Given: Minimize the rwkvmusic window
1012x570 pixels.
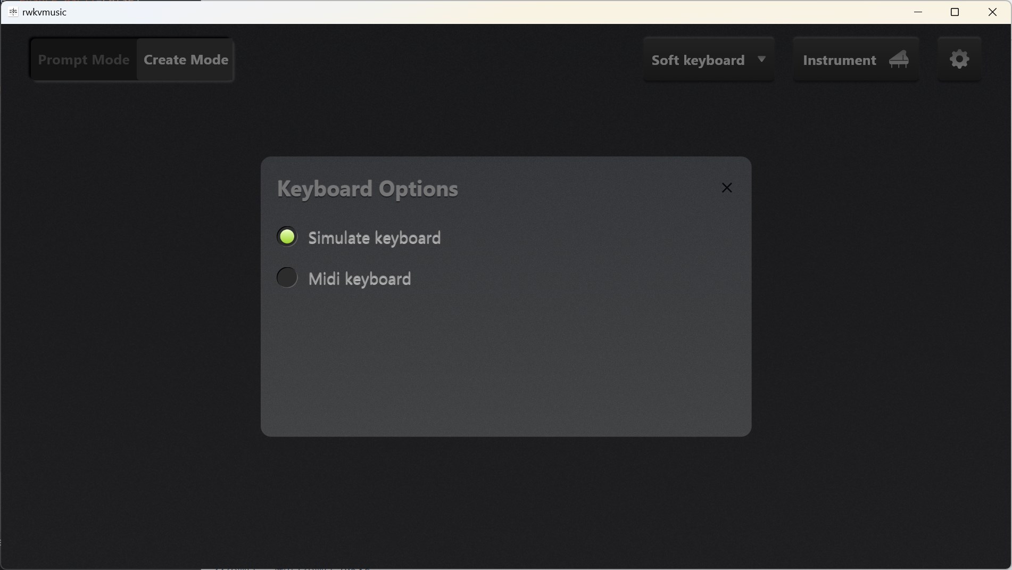Looking at the screenshot, I should [918, 12].
